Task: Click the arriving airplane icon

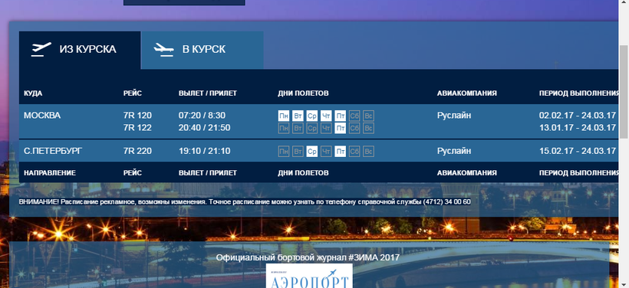Action: pyautogui.click(x=163, y=49)
